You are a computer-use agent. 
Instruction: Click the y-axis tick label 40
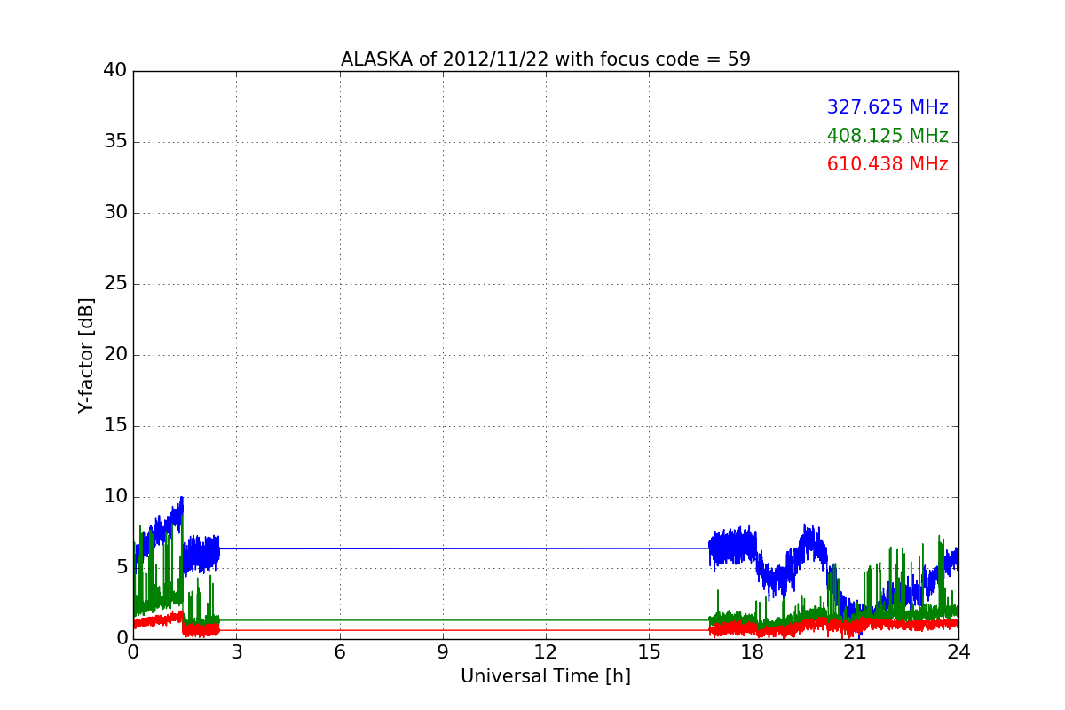click(x=115, y=71)
